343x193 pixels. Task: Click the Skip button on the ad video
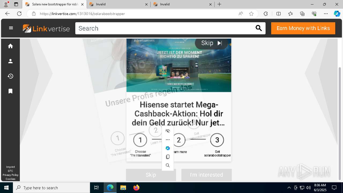(x=211, y=43)
